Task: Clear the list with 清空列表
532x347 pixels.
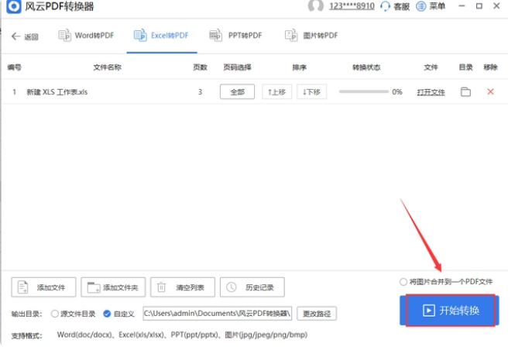Action: pos(183,287)
